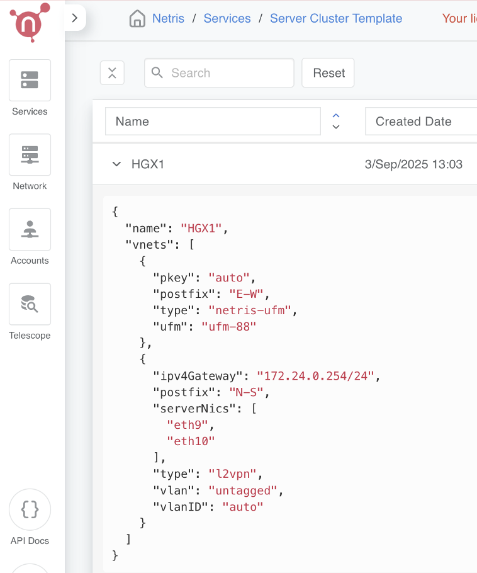Viewport: 477px width, 573px height.
Task: Open the Name filter field
Action: (213, 122)
